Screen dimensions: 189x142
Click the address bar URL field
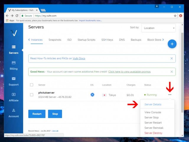click(99, 16)
